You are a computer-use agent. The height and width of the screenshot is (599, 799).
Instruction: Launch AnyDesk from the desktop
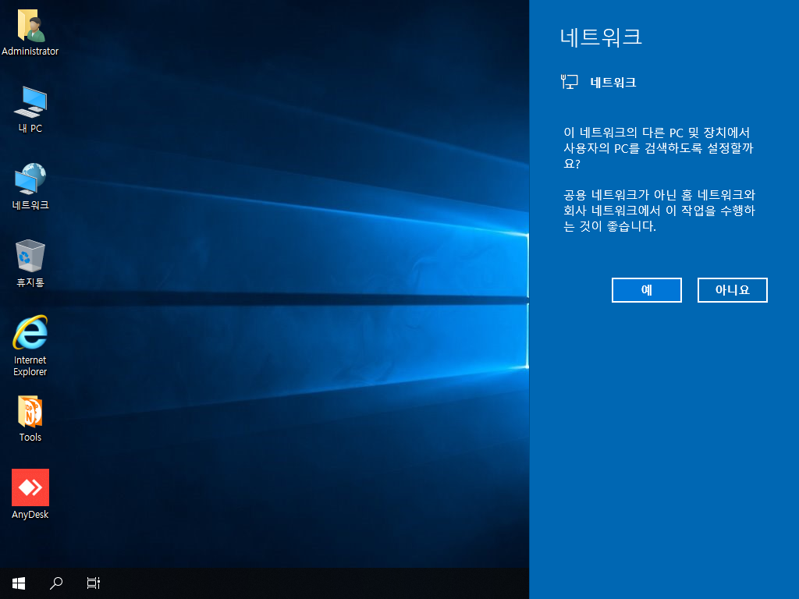(x=30, y=487)
